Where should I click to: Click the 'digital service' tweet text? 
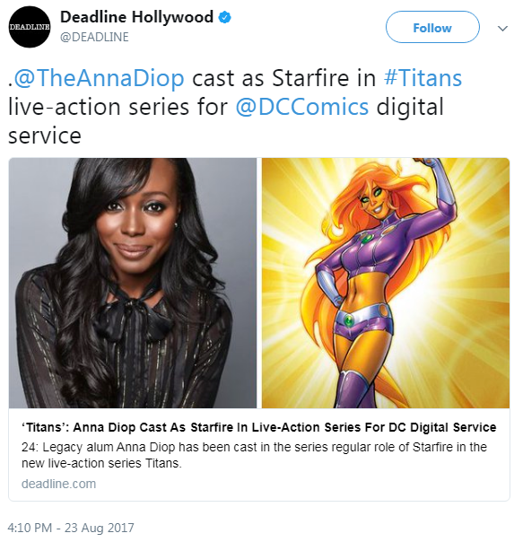pos(226,121)
